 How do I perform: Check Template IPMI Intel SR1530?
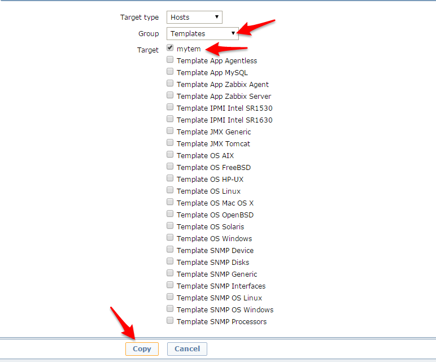coord(170,108)
